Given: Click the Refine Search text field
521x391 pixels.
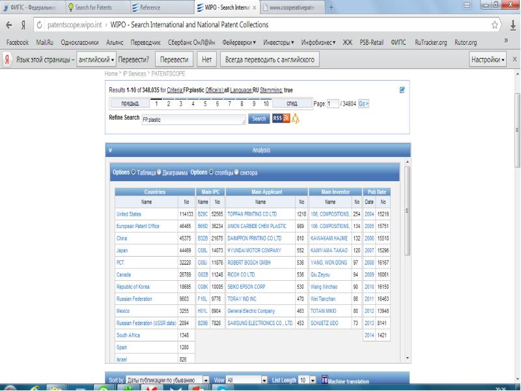Looking at the screenshot, I should pos(193,119).
